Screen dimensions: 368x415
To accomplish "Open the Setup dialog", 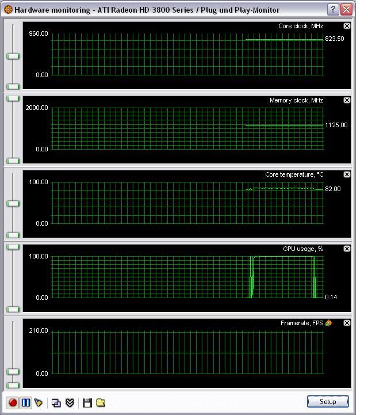I will click(x=328, y=402).
